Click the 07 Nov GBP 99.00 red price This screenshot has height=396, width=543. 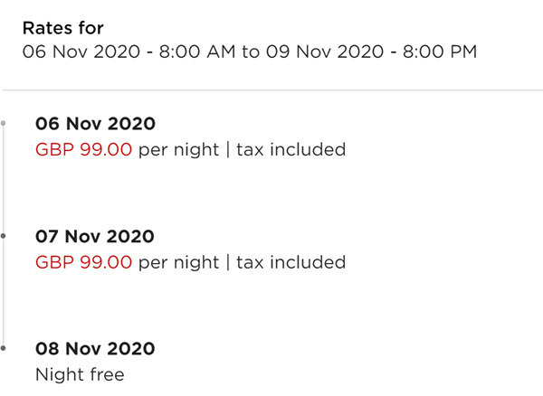pos(83,262)
